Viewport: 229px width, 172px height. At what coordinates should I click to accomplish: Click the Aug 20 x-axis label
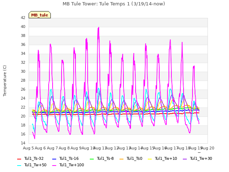coord(208,148)
